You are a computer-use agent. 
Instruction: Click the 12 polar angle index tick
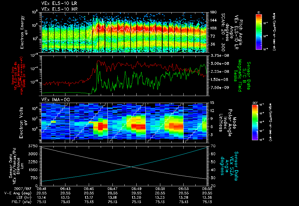point(212,111)
